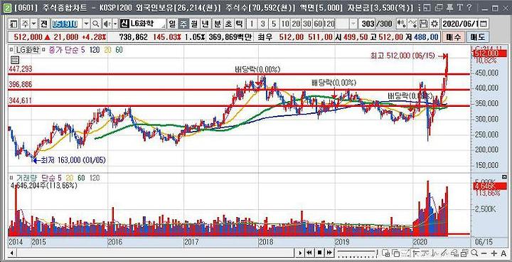Switch to daily chart 일
This screenshot has height=262, width=512.
pyautogui.click(x=171, y=24)
